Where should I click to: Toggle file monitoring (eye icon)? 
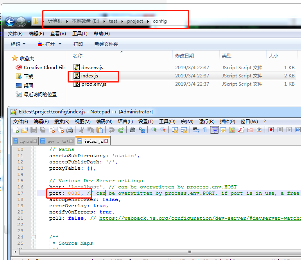259,130
